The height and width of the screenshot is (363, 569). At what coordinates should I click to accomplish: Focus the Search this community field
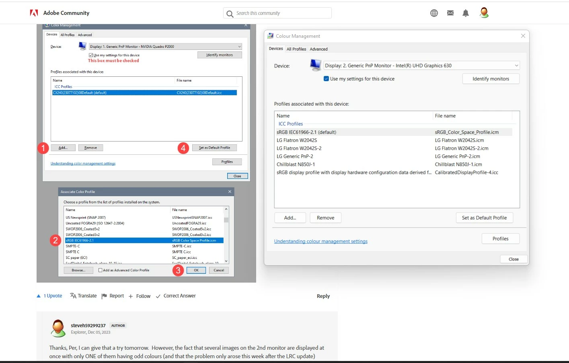pyautogui.click(x=277, y=13)
